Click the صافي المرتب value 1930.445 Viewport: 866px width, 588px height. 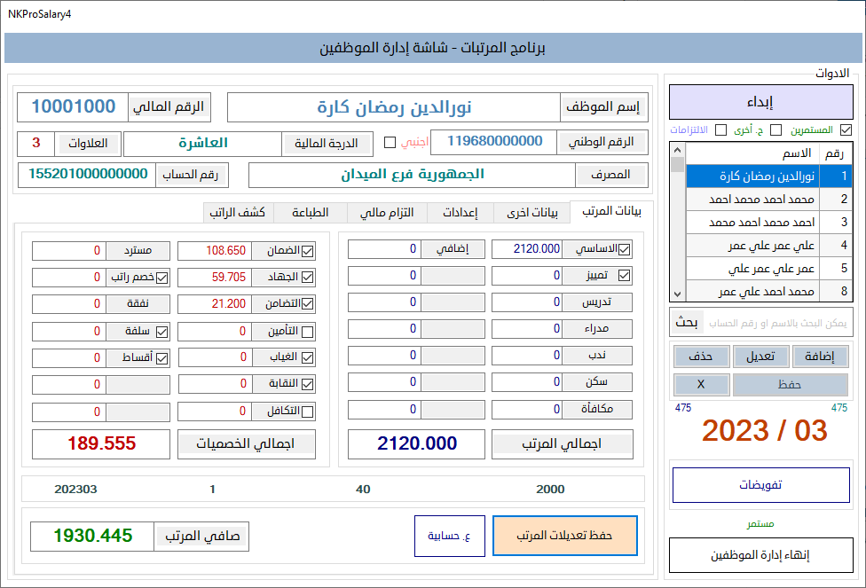pos(92,536)
